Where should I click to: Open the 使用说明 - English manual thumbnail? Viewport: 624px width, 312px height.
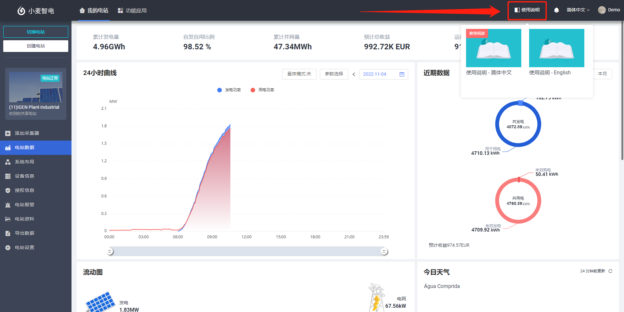point(556,48)
